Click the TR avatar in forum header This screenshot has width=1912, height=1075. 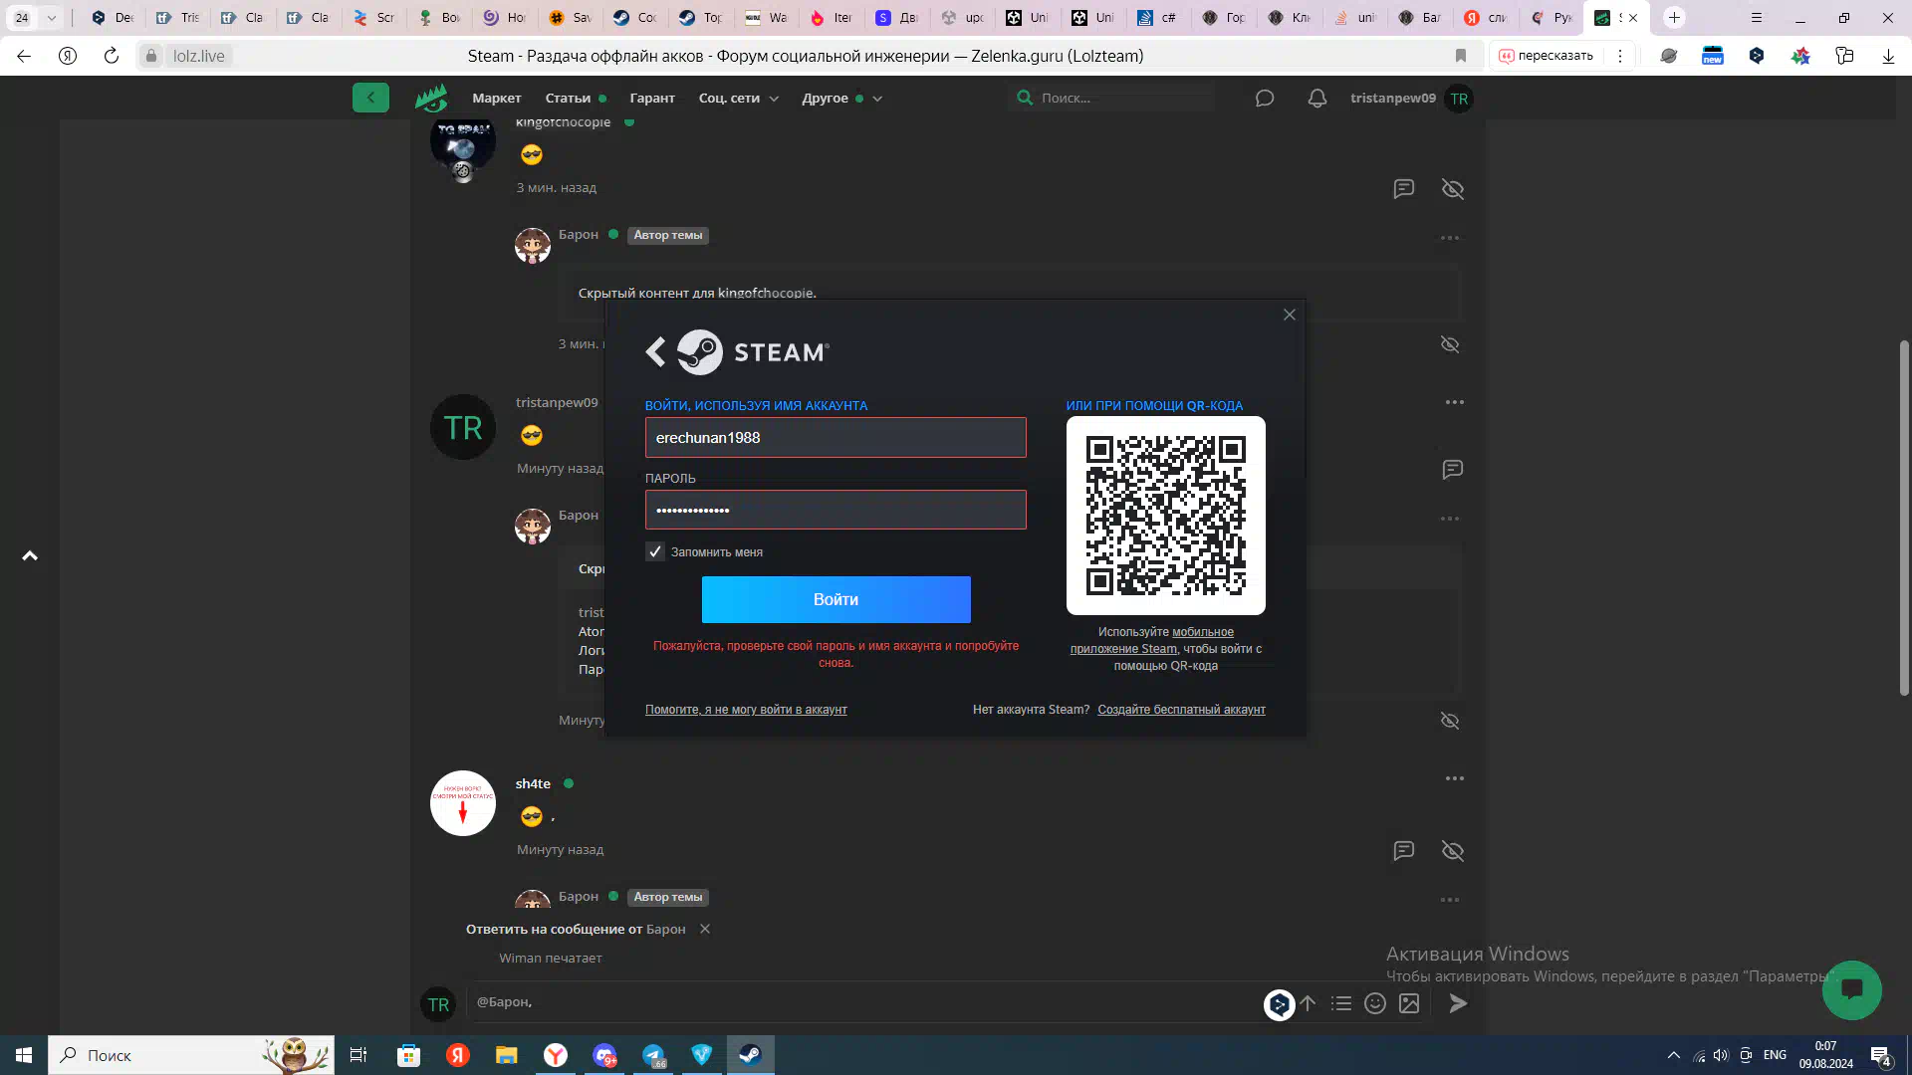(x=1459, y=99)
